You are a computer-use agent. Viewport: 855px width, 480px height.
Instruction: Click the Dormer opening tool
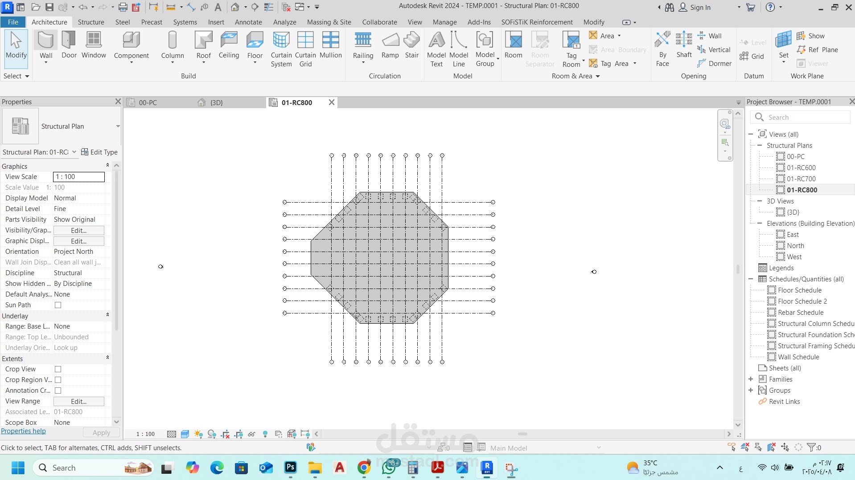714,63
